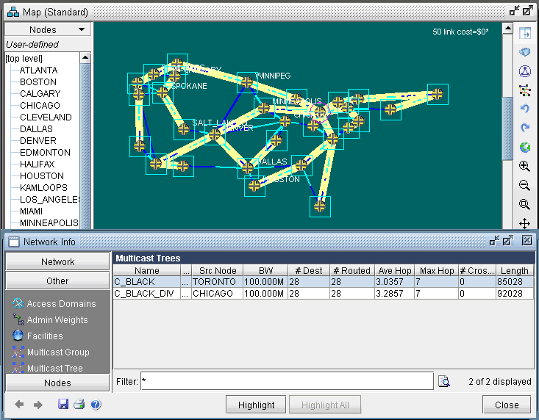Click the undo arrow in map toolbar

[x=525, y=109]
